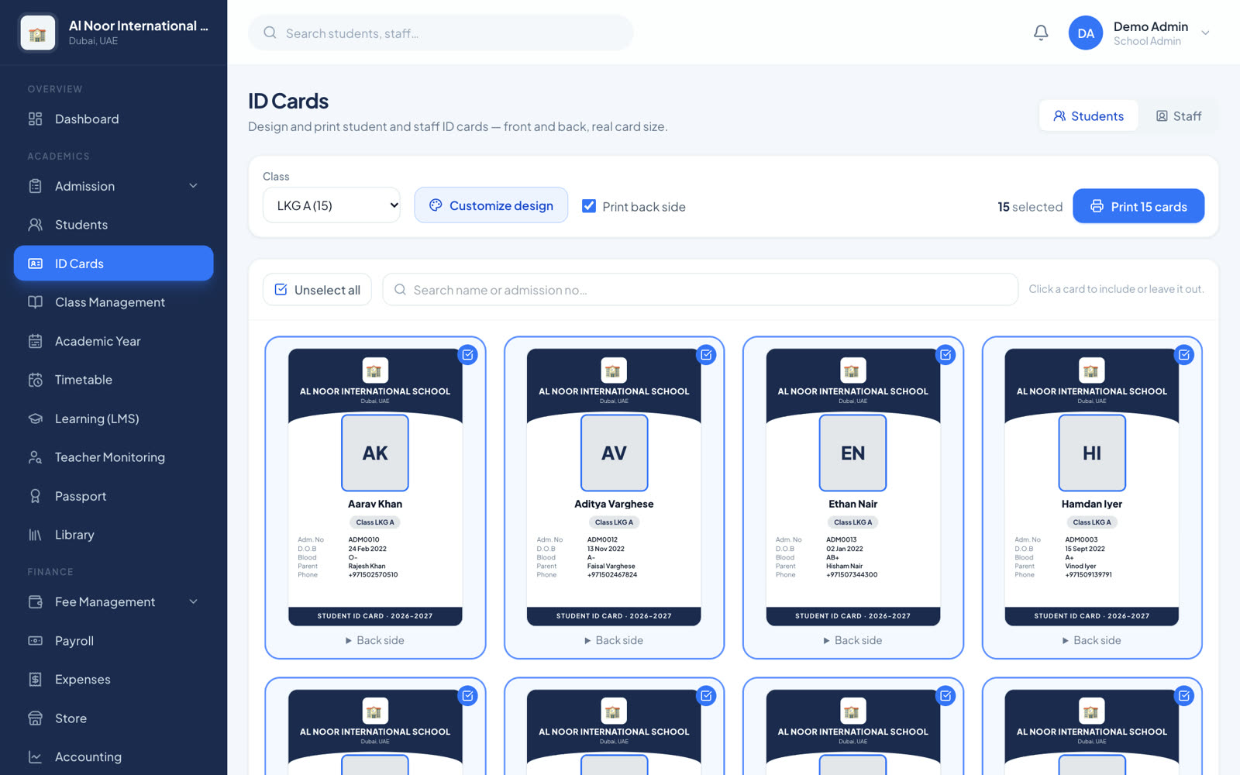This screenshot has width=1240, height=775.
Task: Deselect Ethan Nair's card checkbox
Action: pyautogui.click(x=946, y=355)
